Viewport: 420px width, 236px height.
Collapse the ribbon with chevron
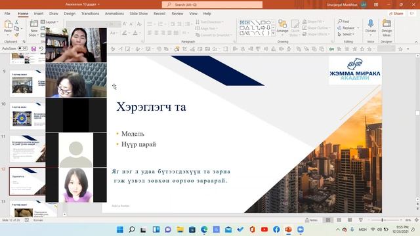416,42
